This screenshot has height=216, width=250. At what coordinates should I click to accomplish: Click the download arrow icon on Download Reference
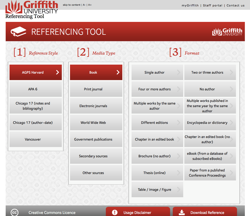(x=182, y=212)
